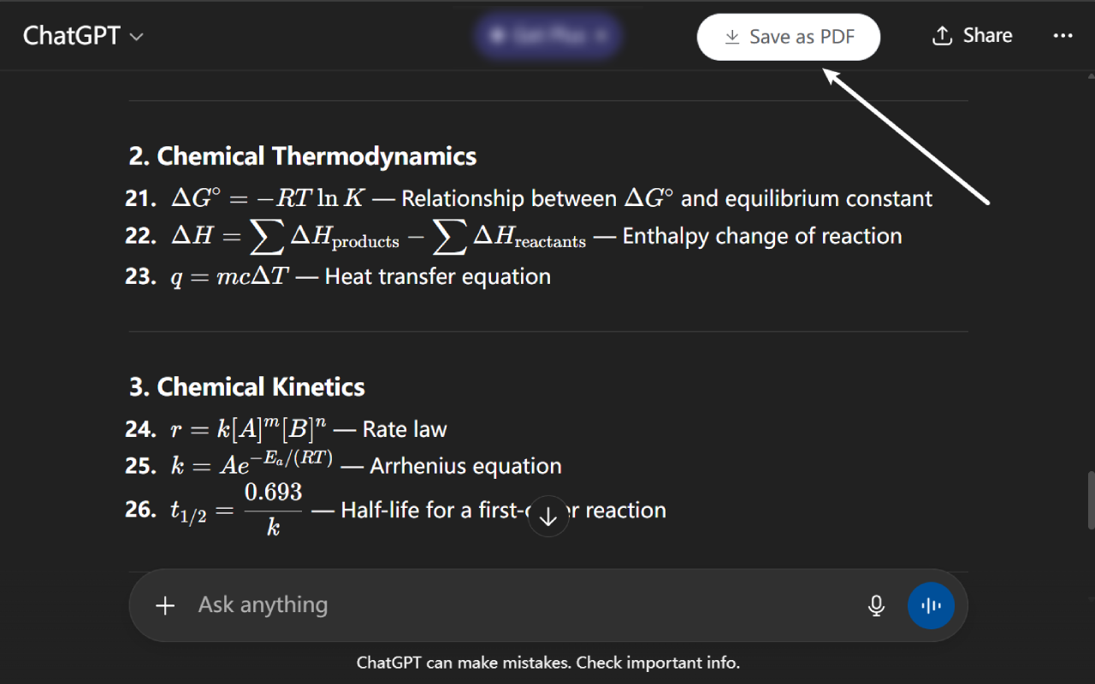Click the scroll-to-bottom arrow button
Image resolution: width=1095 pixels, height=684 pixels.
pos(548,516)
